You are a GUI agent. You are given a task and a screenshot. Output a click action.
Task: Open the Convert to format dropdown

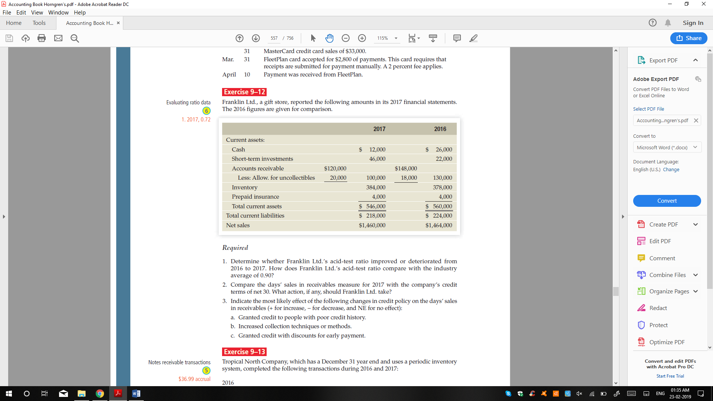coord(667,147)
